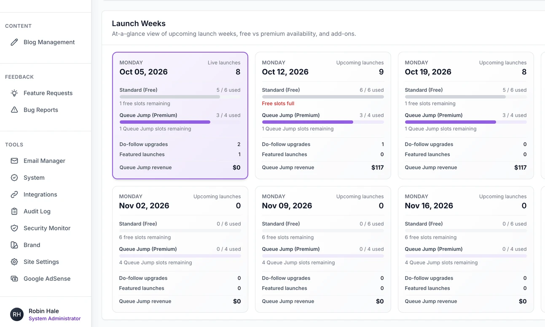Go to Security Monitor
This screenshot has height=327, width=545.
pos(46,228)
